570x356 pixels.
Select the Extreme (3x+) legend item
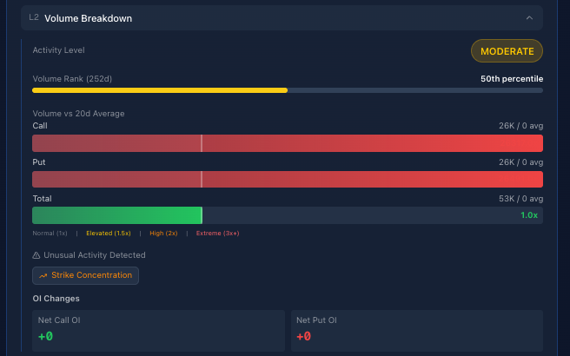click(x=217, y=233)
